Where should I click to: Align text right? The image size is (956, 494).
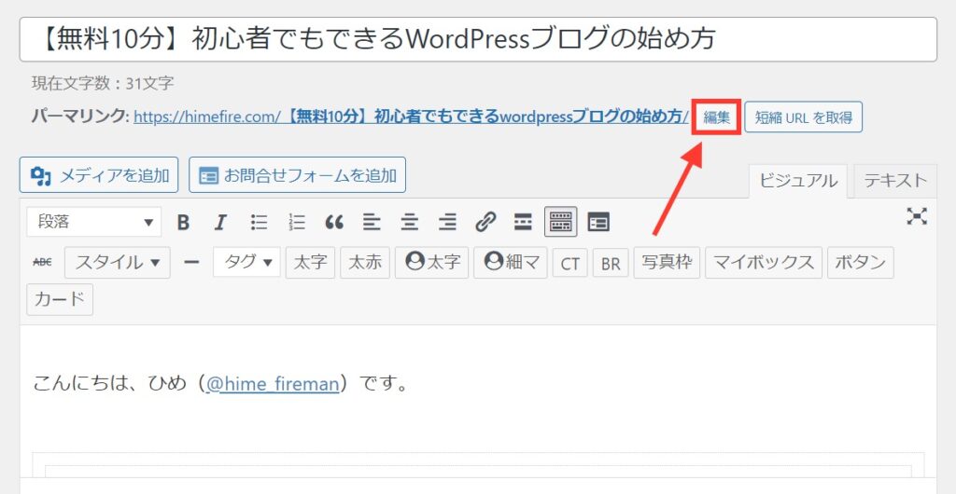[447, 223]
